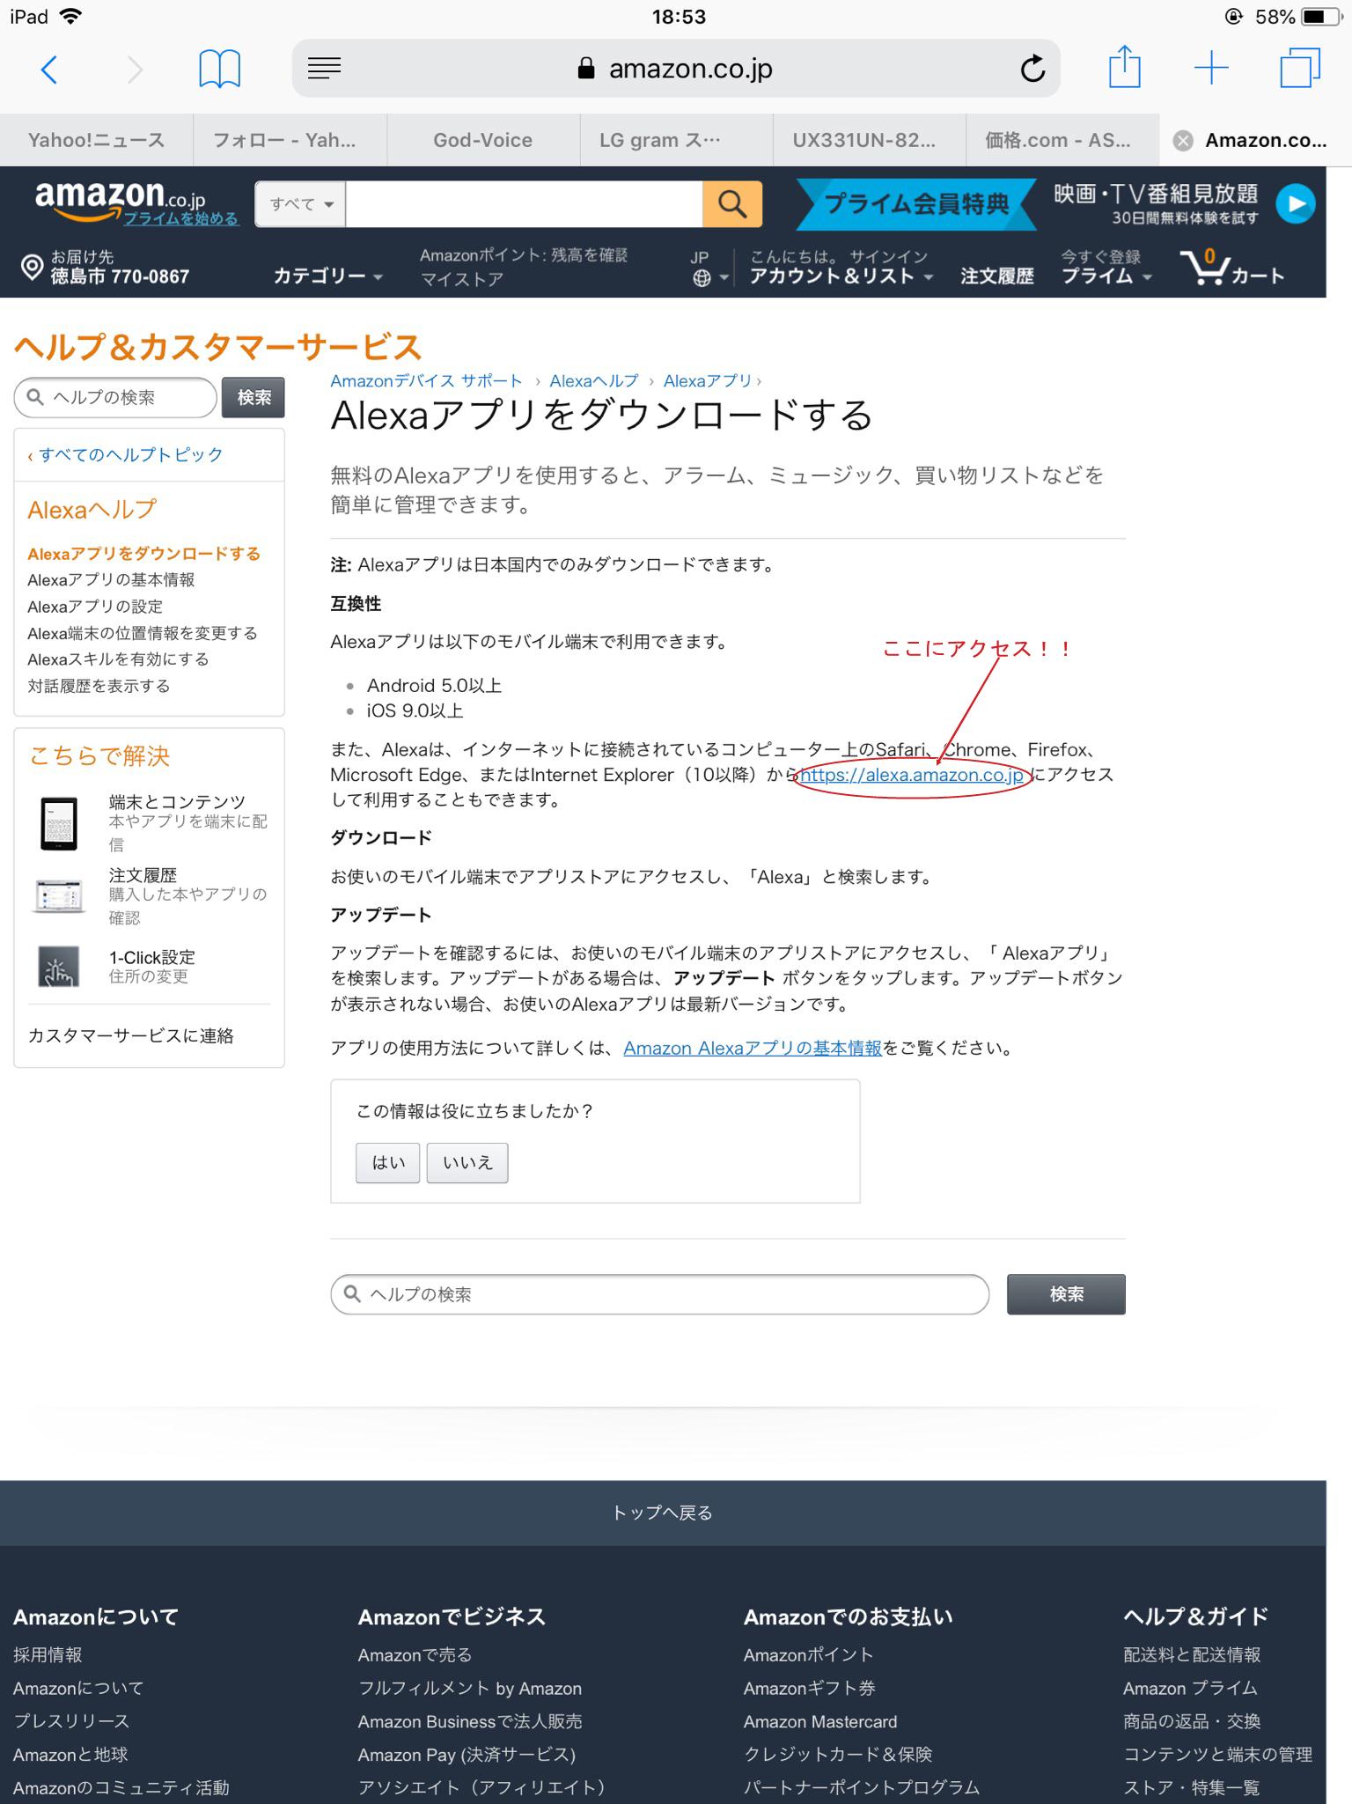The width and height of the screenshot is (1352, 1804).
Task: Expand アカウント&リスト dropdown
Action: click(841, 276)
